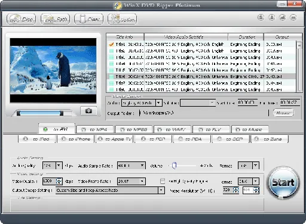The height and width of the screenshot is (224, 306).
Task: Click the video resolution height spinner
Action: tap(256, 190)
